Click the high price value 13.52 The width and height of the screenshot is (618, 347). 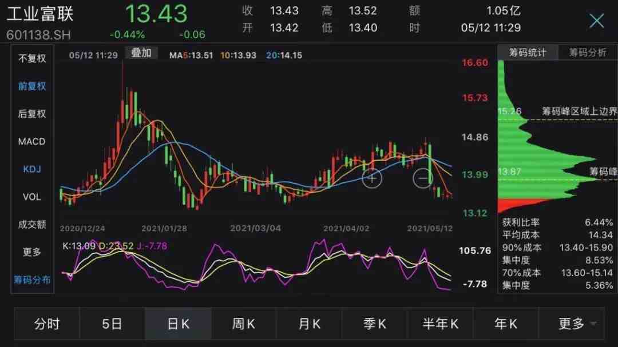pos(363,11)
